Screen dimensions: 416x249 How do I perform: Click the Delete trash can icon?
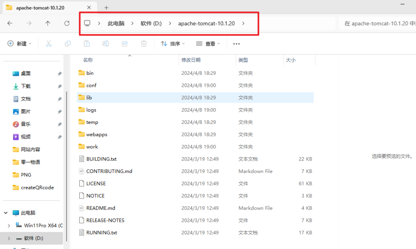tap(144, 43)
